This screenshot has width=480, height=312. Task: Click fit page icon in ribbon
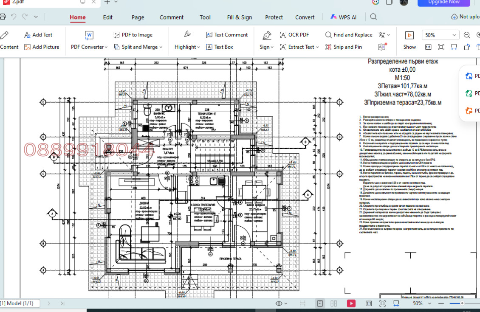[441, 47]
